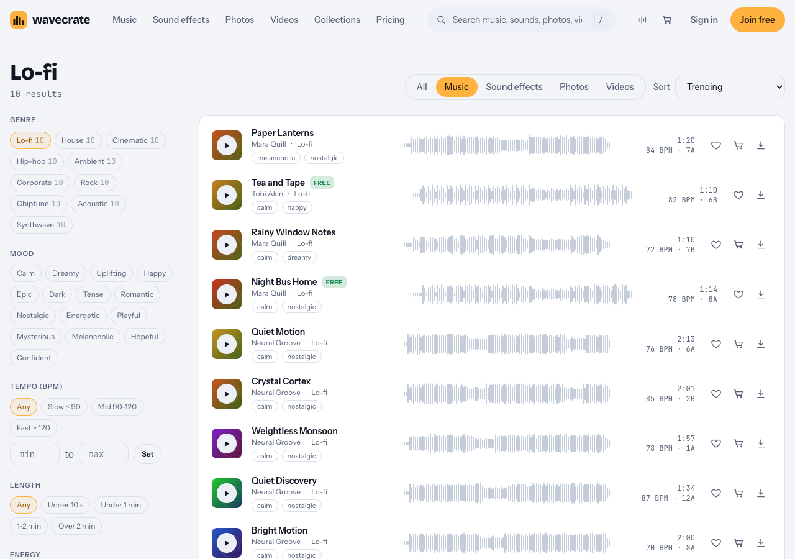Open the audio waveform icon in header
795x559 pixels.
point(642,20)
